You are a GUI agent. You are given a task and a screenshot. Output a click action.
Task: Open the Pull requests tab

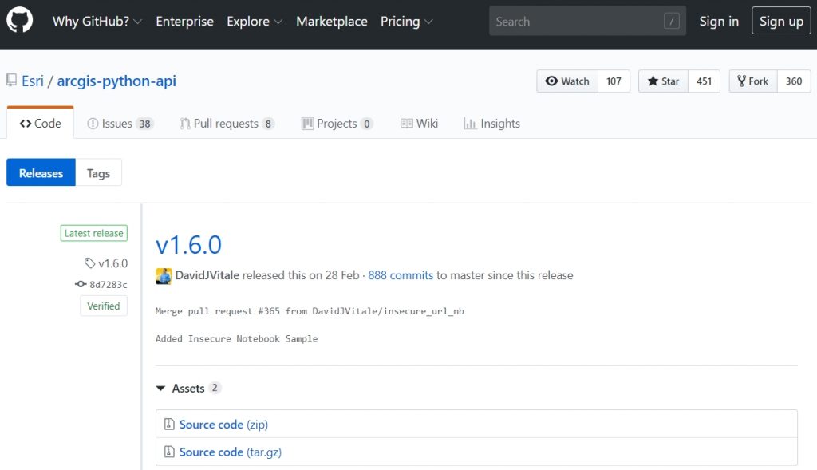[x=226, y=124]
